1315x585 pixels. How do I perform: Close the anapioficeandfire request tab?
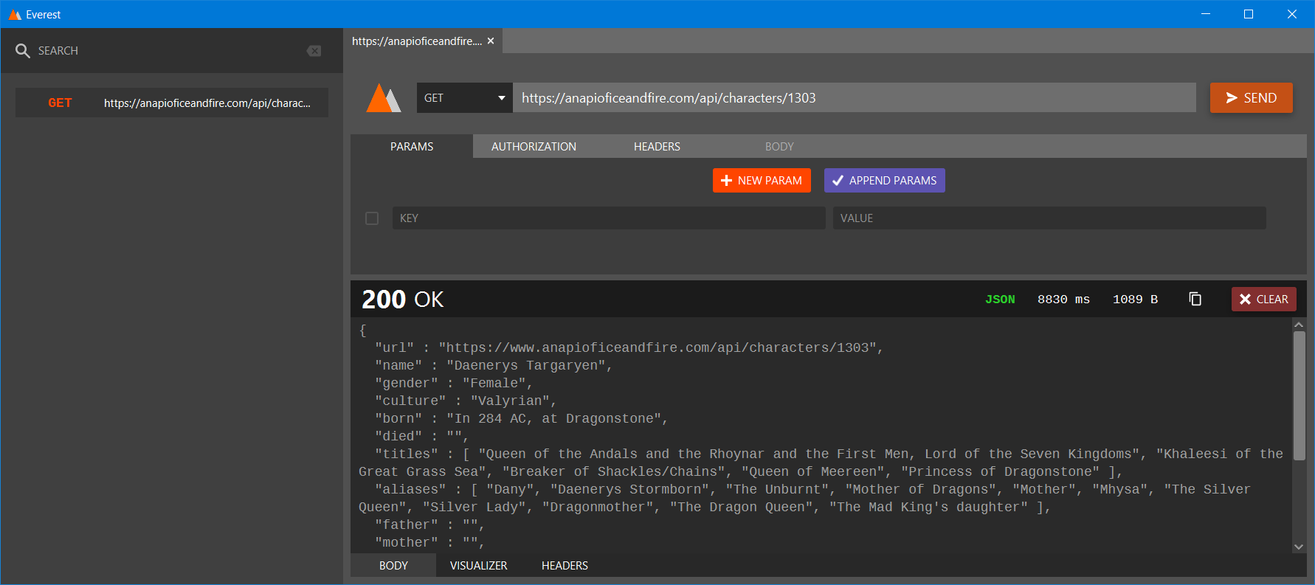491,41
